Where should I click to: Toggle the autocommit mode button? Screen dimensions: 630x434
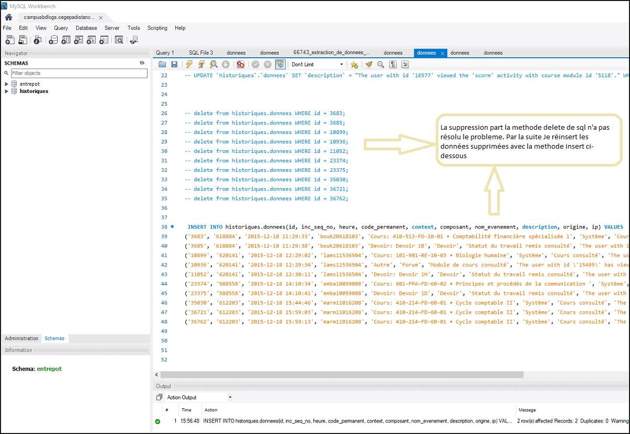[280, 64]
